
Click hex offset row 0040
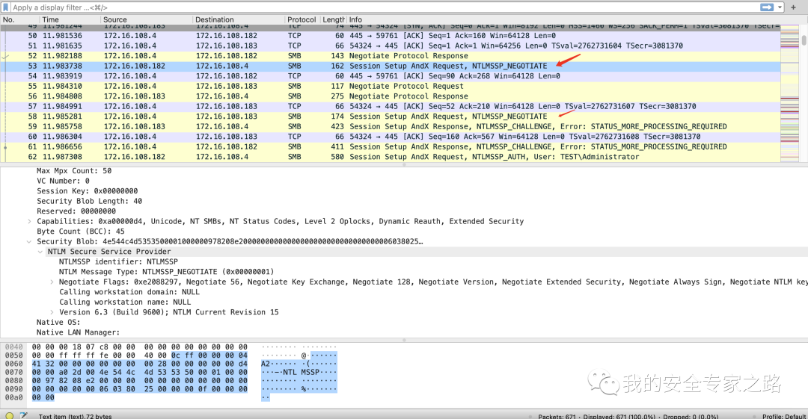[x=14, y=347]
